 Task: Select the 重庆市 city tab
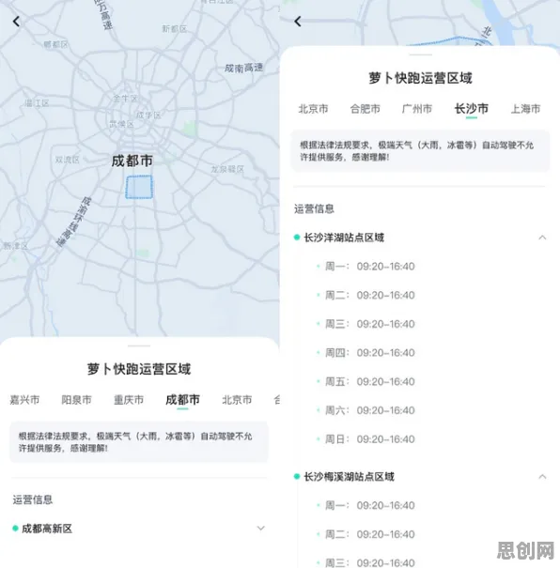129,400
